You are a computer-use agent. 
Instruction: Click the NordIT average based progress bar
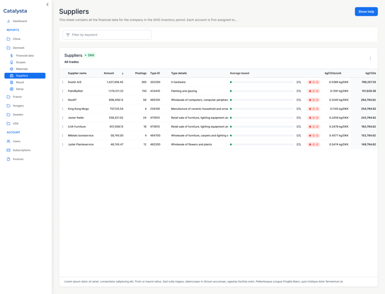(x=262, y=100)
